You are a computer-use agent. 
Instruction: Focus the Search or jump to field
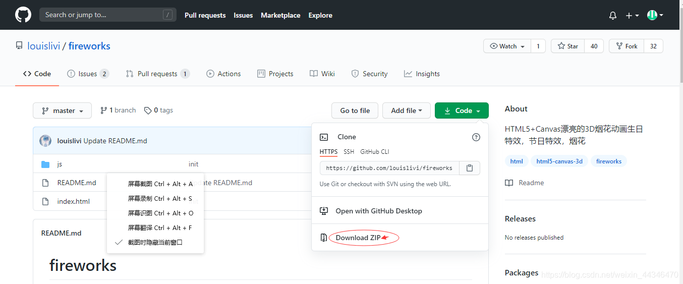108,15
